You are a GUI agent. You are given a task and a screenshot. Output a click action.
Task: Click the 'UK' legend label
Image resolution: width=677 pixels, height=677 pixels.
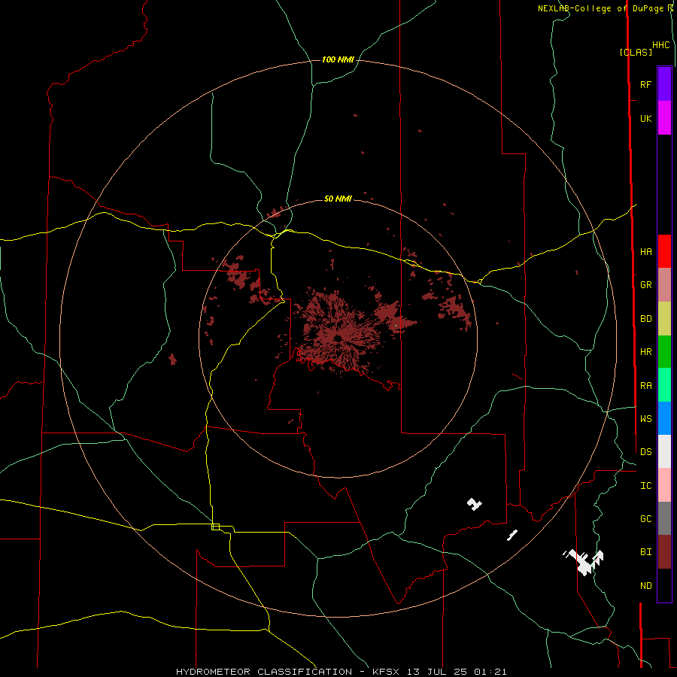pyautogui.click(x=646, y=118)
